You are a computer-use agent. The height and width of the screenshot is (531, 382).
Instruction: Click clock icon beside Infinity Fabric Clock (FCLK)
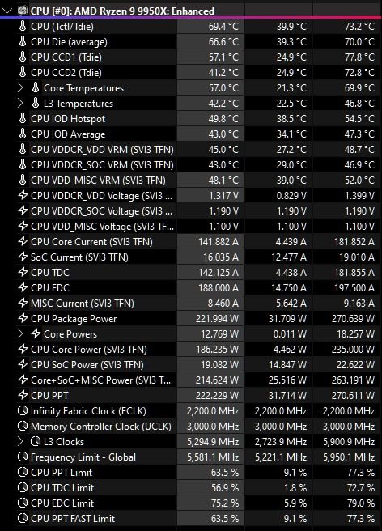pos(23,410)
